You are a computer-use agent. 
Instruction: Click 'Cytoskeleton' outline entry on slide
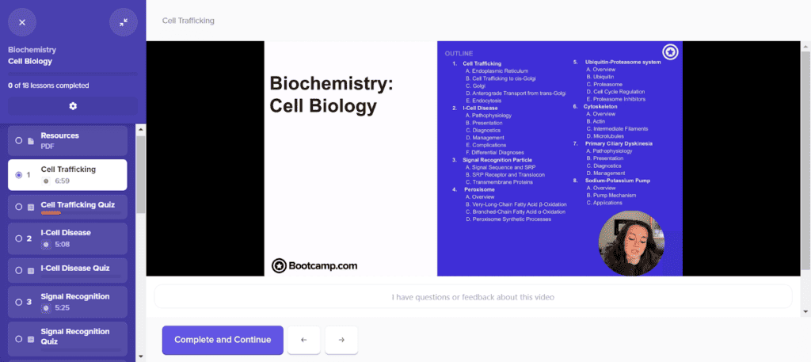pyautogui.click(x=601, y=106)
